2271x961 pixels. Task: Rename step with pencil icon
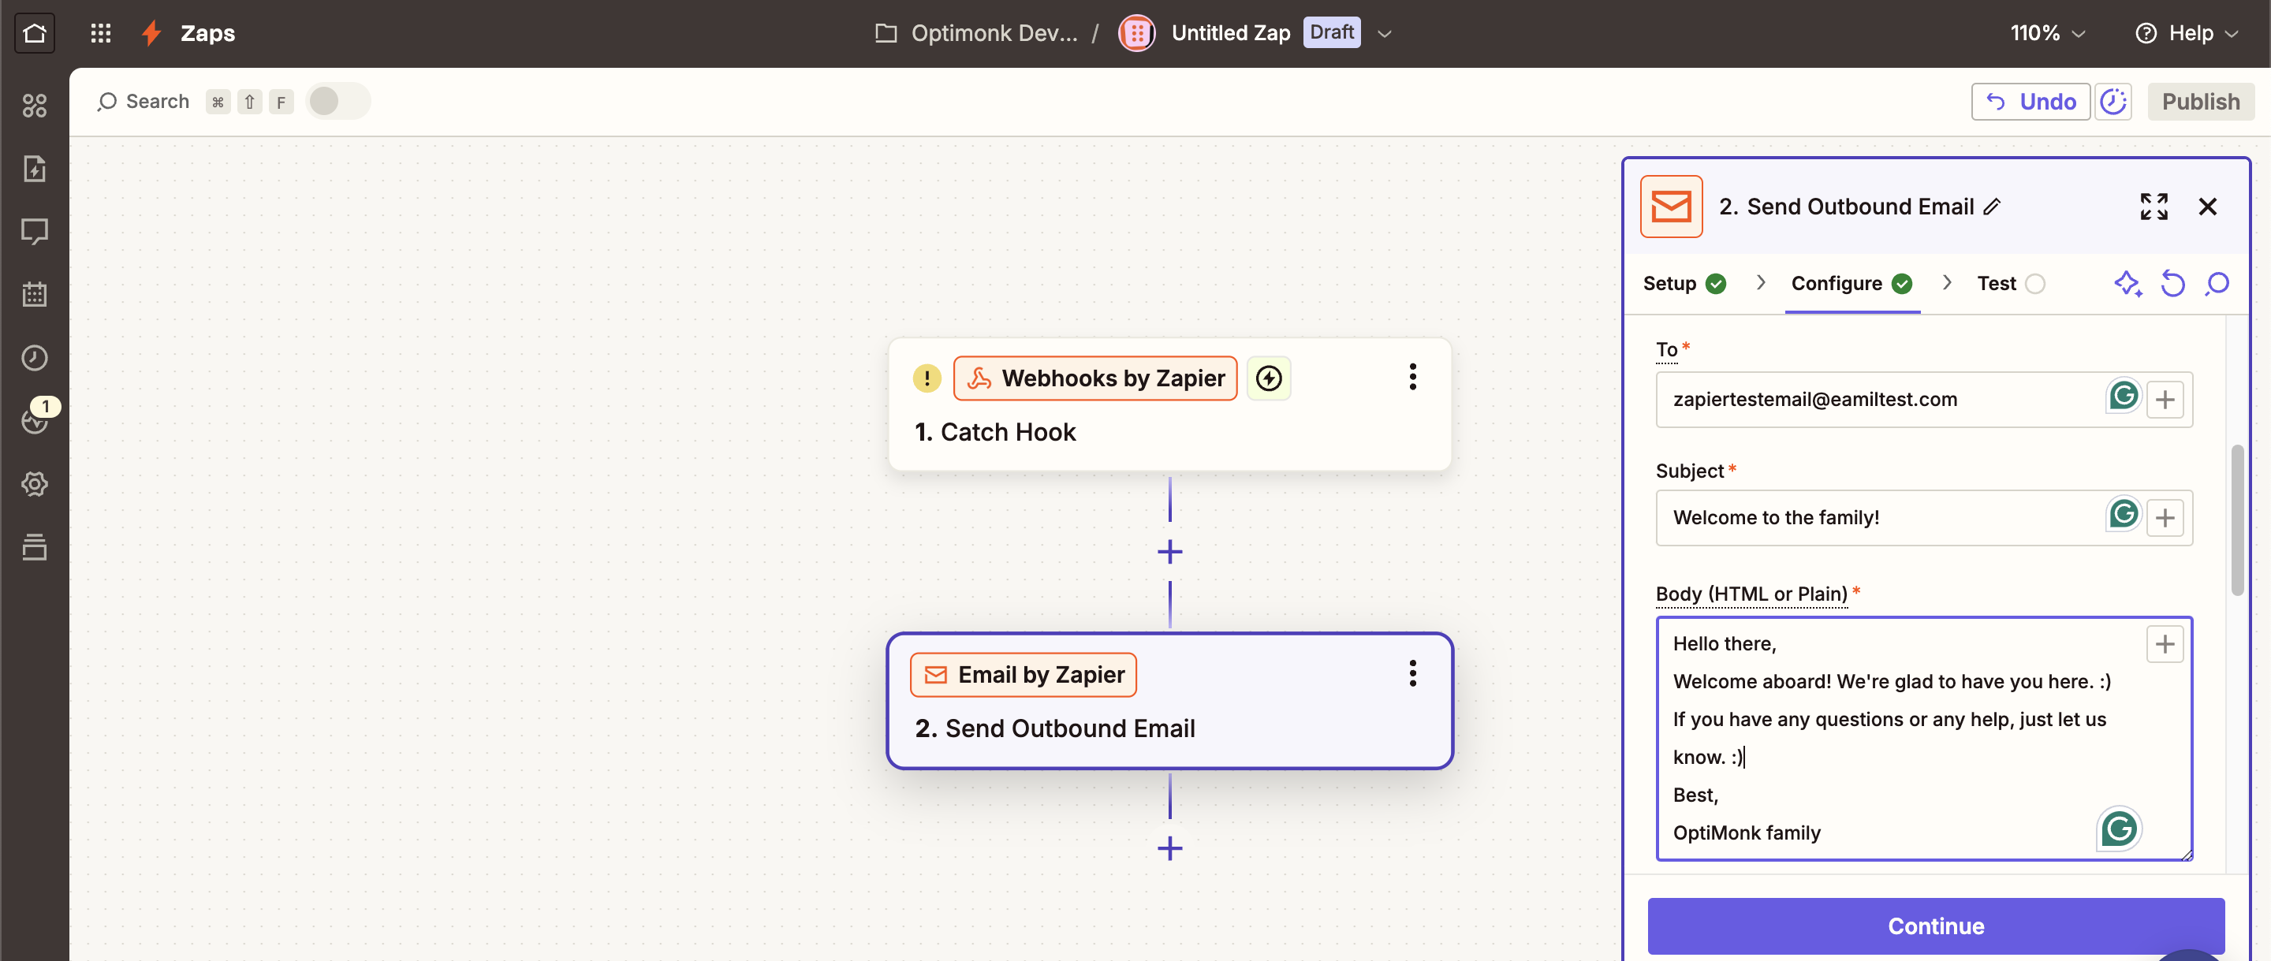[1993, 207]
